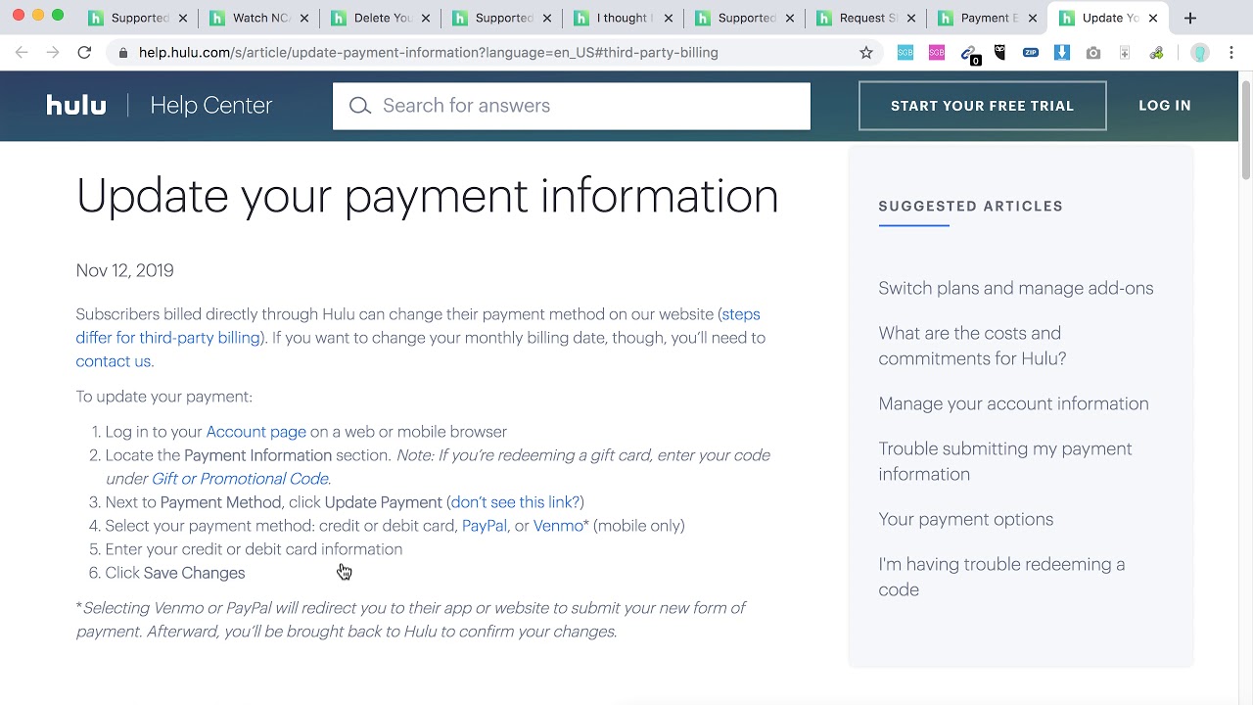Open 'Switch plans and manage add-ons' article
This screenshot has height=705, width=1253.
(1016, 288)
